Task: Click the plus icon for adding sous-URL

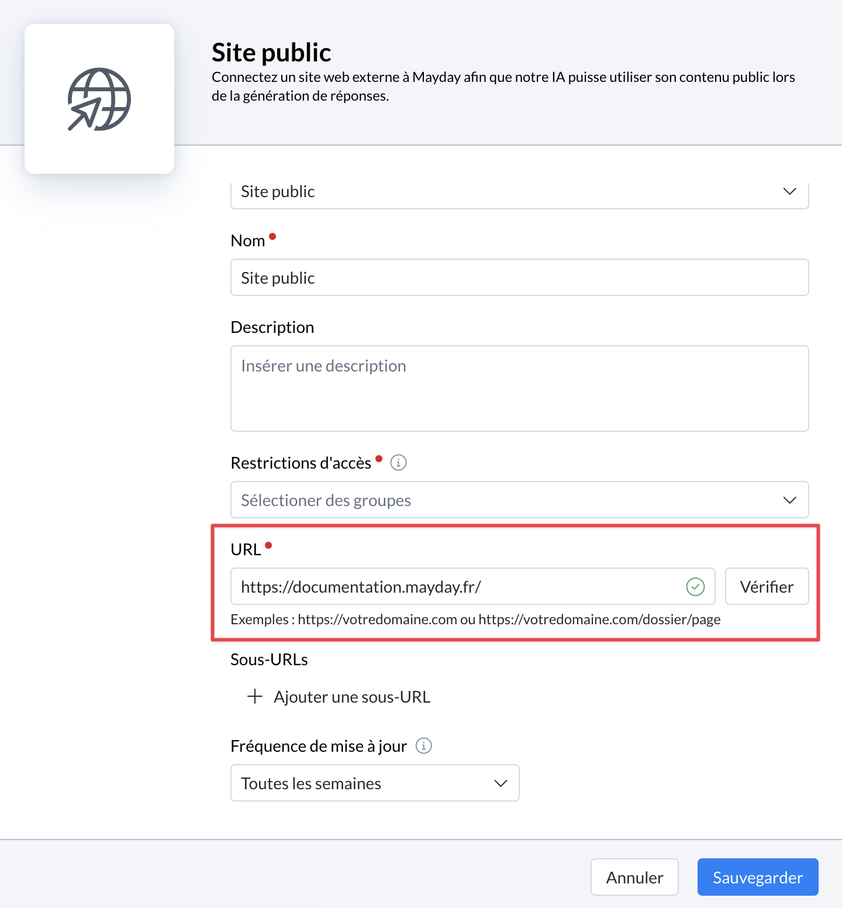Action: [255, 697]
